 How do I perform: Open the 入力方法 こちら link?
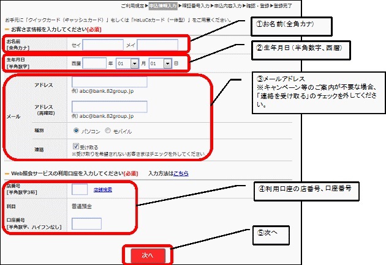(x=181, y=173)
